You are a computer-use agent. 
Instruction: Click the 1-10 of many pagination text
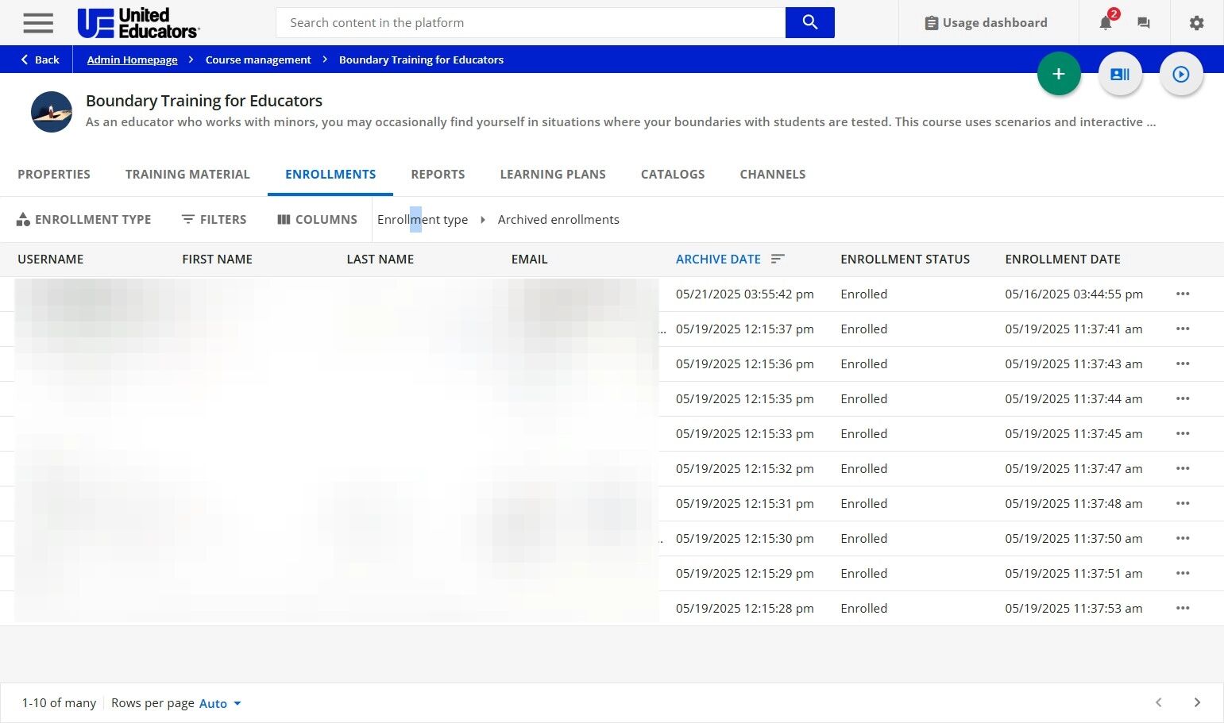(59, 703)
